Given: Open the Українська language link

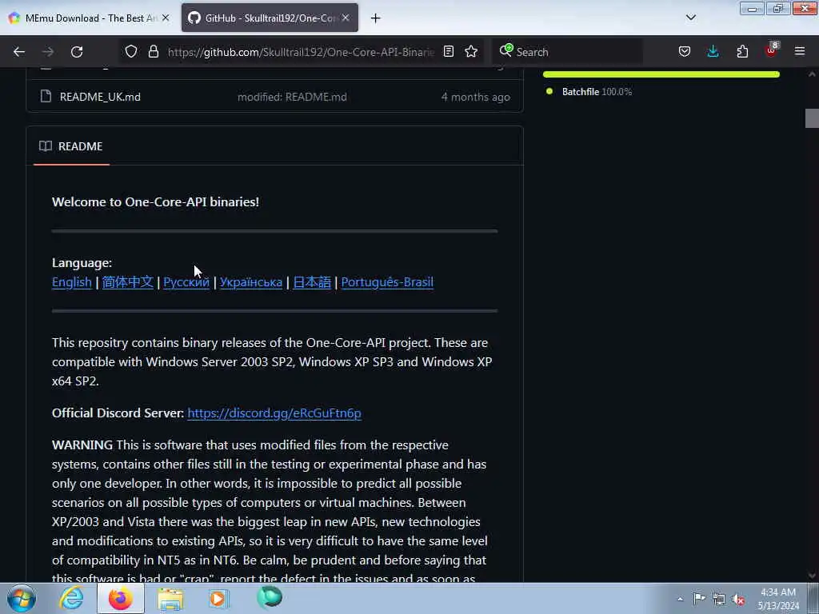Looking at the screenshot, I should point(250,282).
